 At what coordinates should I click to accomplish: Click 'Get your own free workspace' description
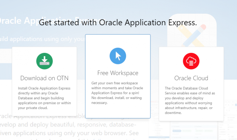point(117,93)
